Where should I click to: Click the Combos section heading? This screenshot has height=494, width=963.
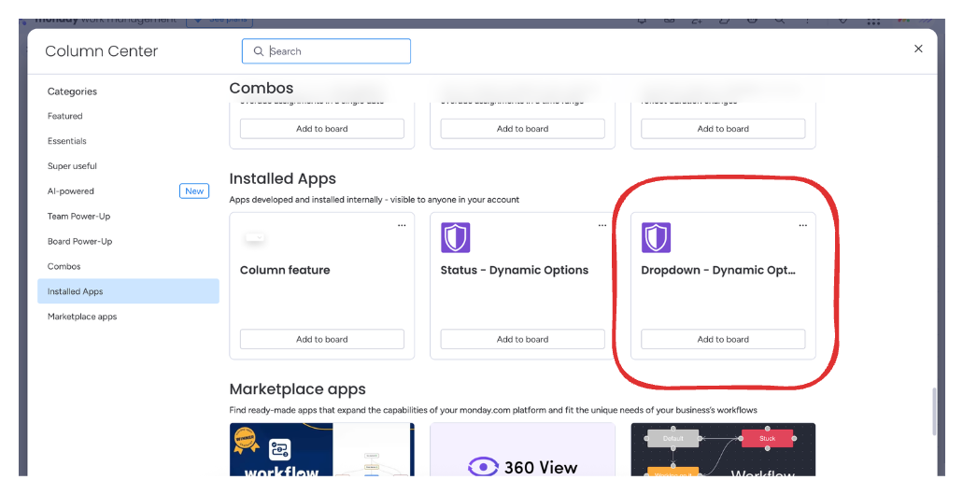[261, 88]
